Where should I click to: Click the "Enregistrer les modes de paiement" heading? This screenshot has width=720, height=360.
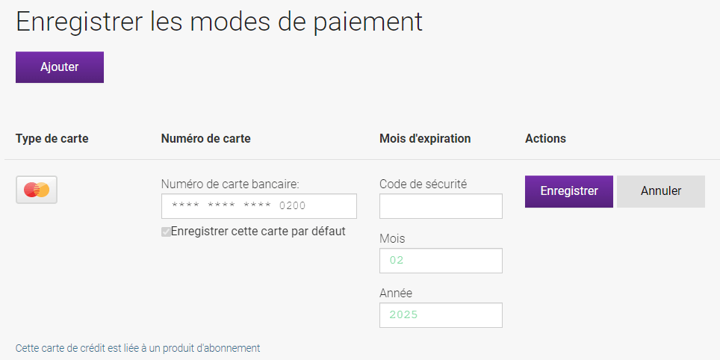[219, 21]
